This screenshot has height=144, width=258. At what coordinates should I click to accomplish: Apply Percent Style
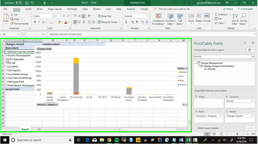132,22
